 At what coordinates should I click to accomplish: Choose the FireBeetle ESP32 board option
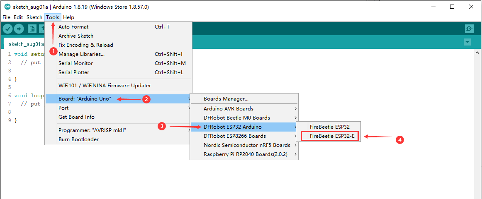tap(329, 127)
